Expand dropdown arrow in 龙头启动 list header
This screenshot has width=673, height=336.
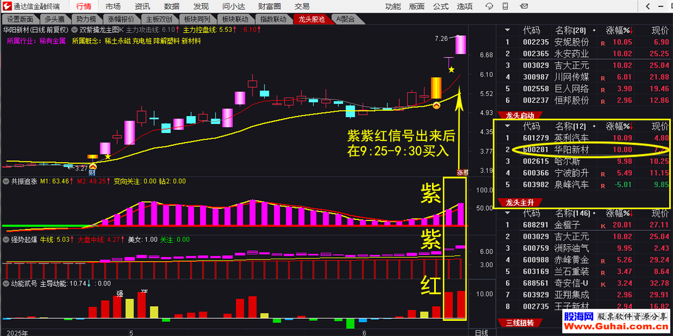[x=507, y=126]
